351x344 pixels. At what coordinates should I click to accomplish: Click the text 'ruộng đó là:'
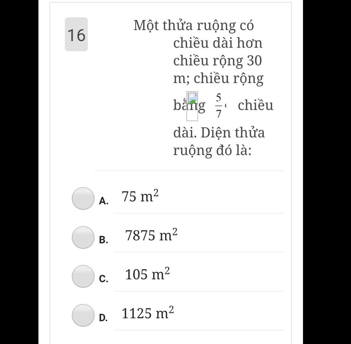(x=213, y=151)
